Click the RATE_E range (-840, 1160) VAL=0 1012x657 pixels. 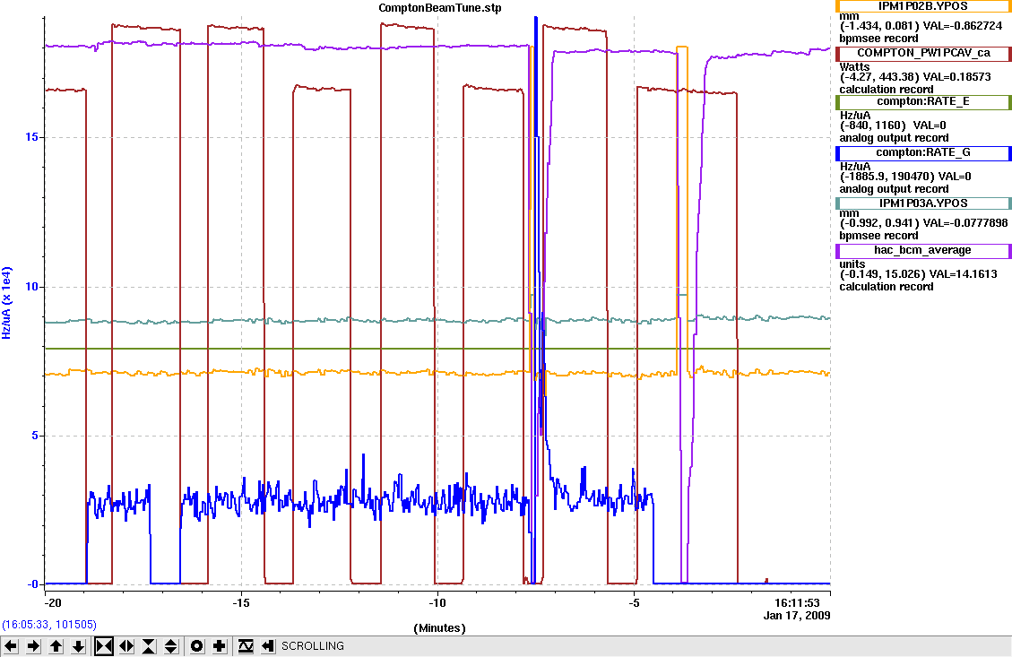(x=893, y=125)
